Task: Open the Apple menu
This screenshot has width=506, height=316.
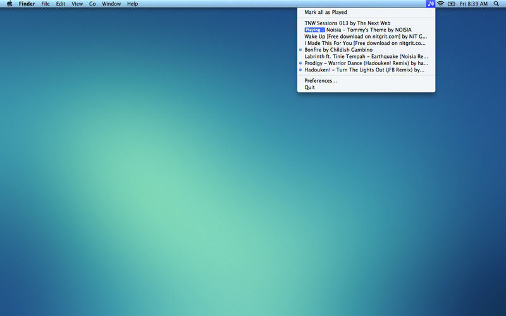Action: pos(9,4)
